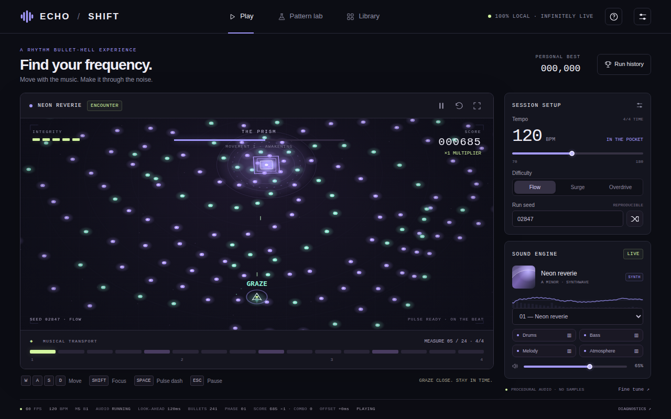Open the Library tab
671x419 pixels.
(x=363, y=17)
